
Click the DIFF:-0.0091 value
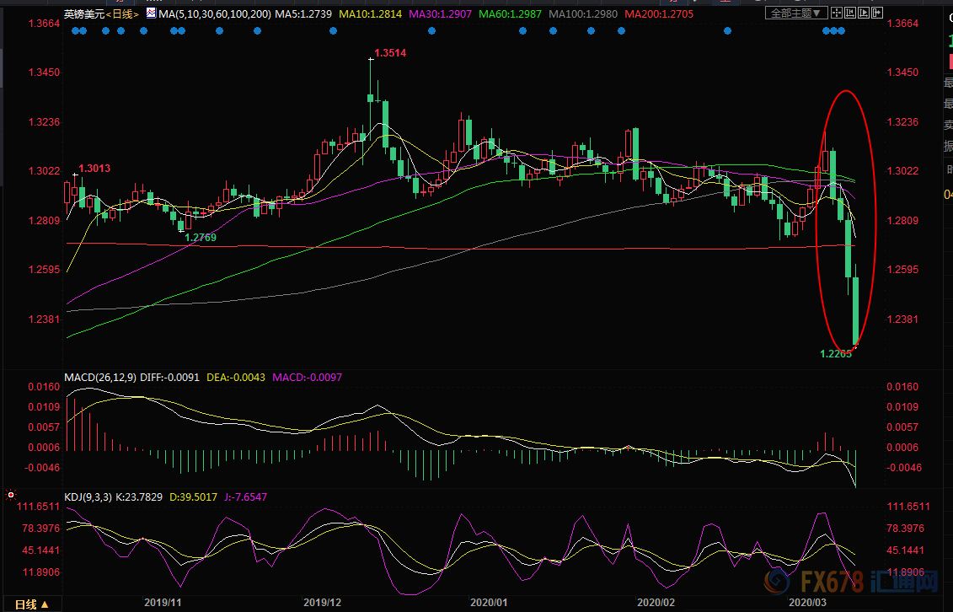(169, 378)
